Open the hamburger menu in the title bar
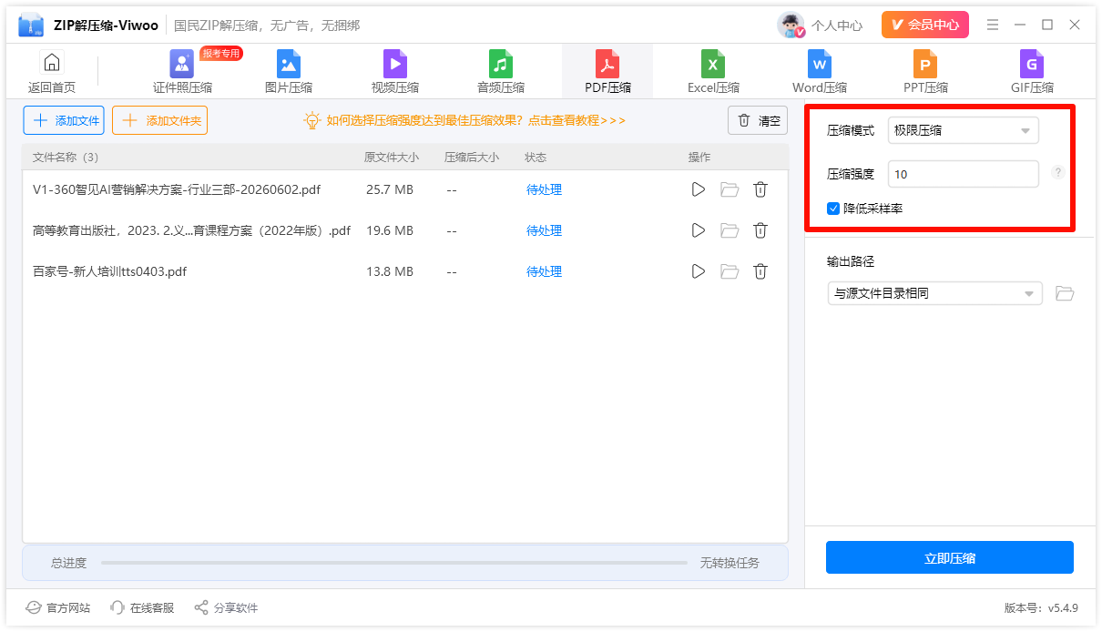The image size is (1102, 632). 993,25
